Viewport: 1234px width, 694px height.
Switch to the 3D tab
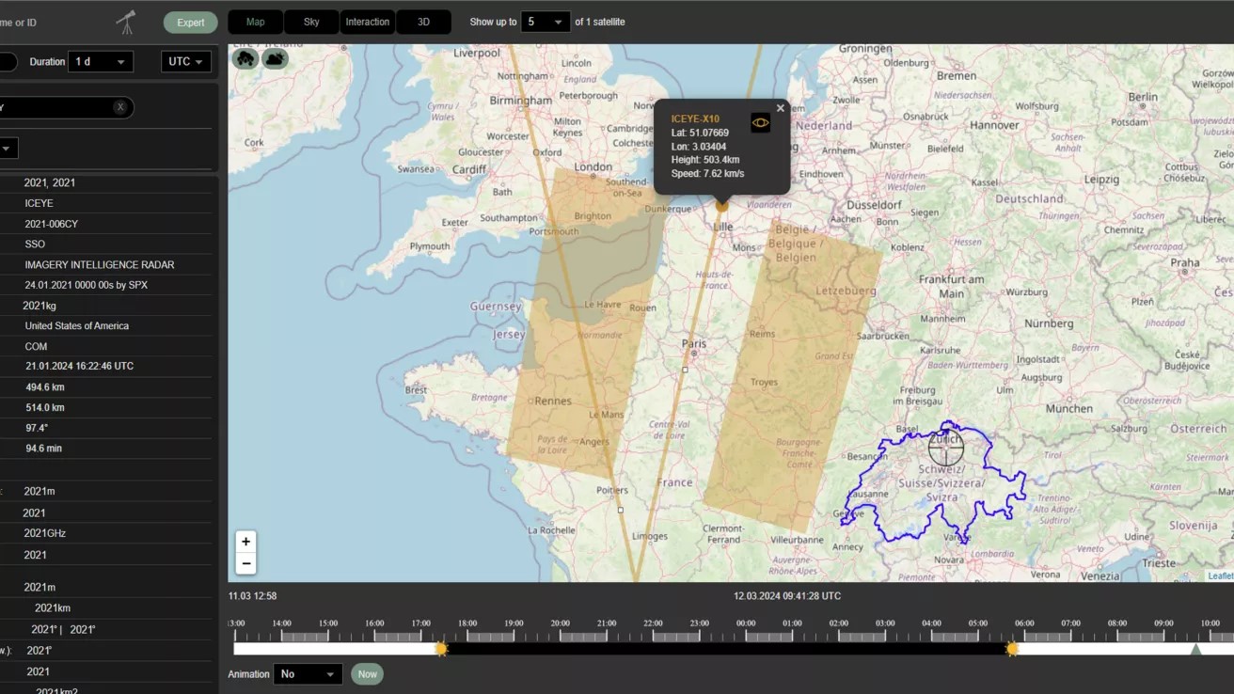coord(423,22)
